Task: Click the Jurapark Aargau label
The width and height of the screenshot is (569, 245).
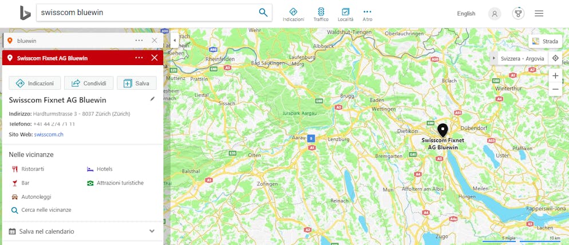Action: tap(299, 114)
